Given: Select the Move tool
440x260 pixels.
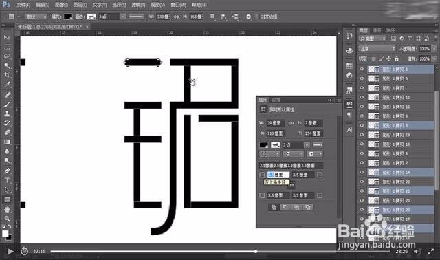Looking at the screenshot, I should coord(7,37).
